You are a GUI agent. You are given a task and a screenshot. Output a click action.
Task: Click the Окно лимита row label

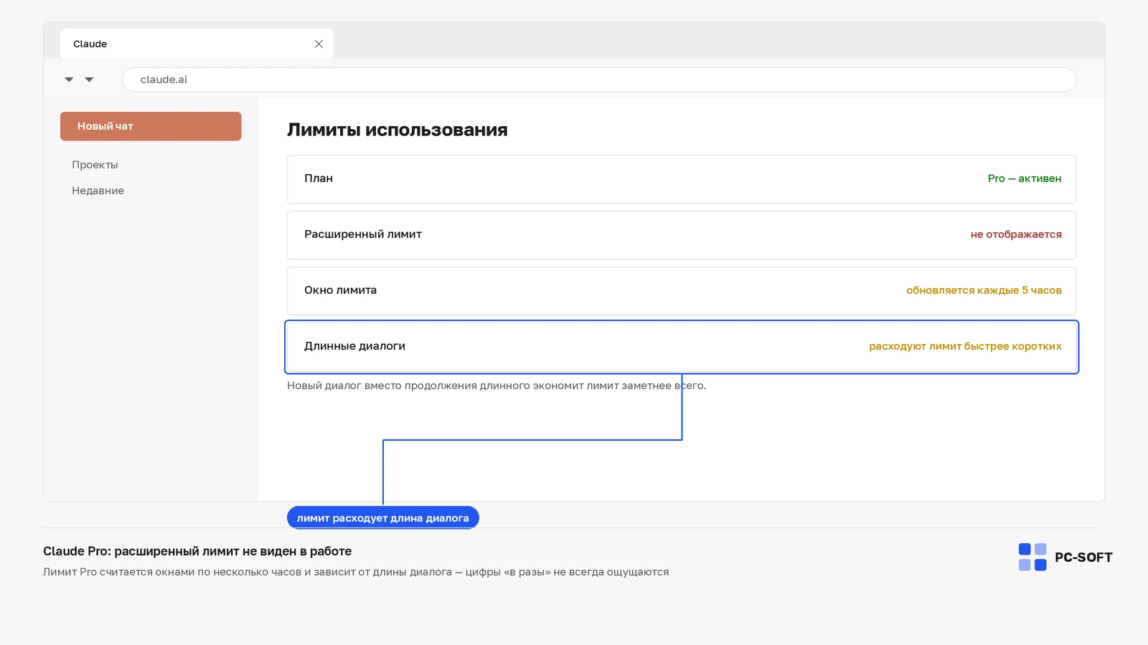pyautogui.click(x=340, y=290)
